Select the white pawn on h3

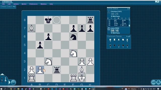pyautogui.click(x=90, y=62)
